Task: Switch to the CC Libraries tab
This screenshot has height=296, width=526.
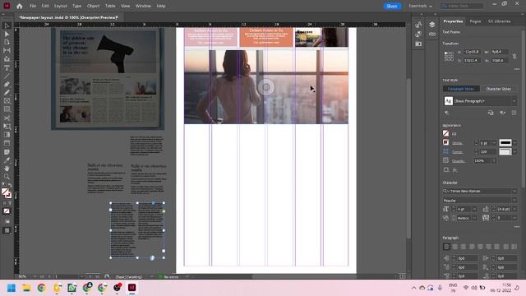Action: click(499, 21)
